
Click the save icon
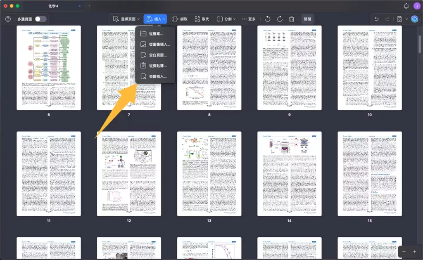click(399, 19)
